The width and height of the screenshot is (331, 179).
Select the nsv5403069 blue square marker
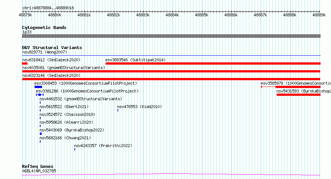click(41, 134)
